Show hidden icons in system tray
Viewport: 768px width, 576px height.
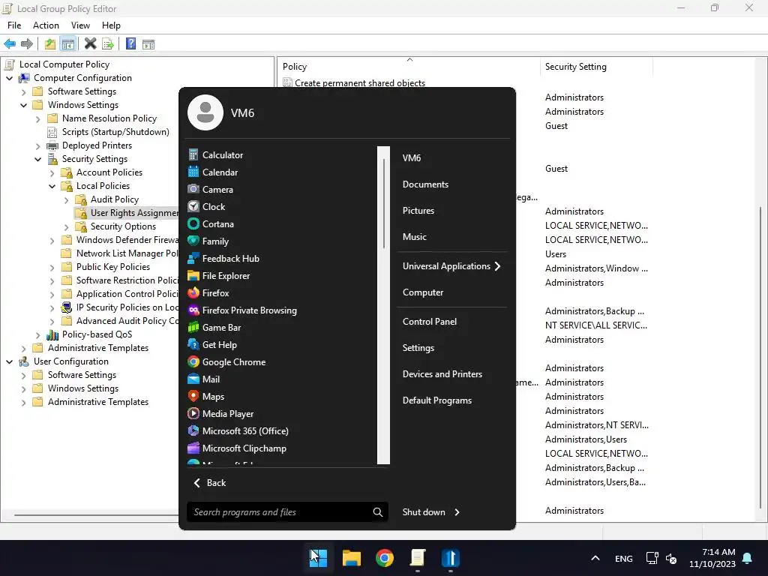pyautogui.click(x=595, y=558)
